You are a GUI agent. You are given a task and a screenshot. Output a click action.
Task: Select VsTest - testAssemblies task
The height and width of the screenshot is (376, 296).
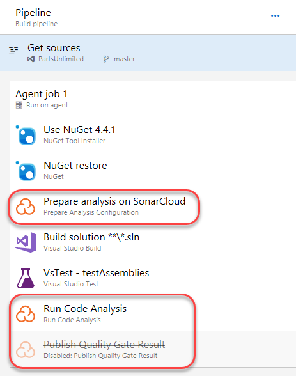153,278
